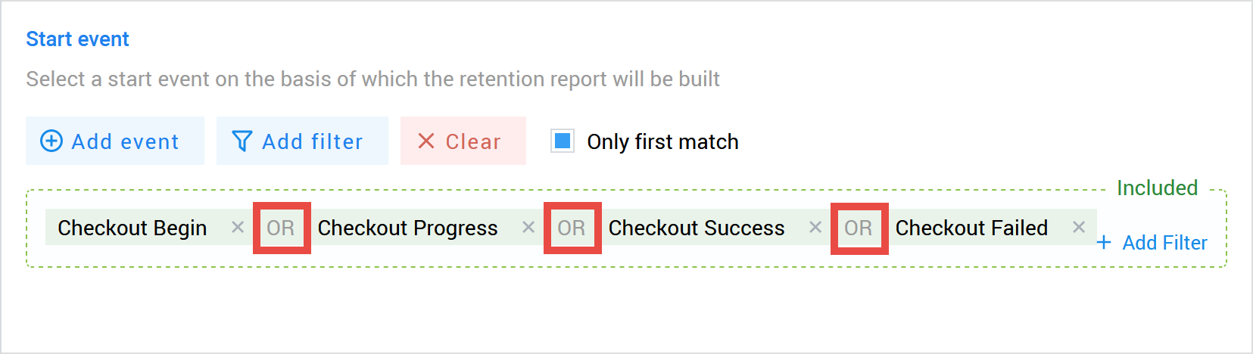This screenshot has width=1253, height=354.
Task: Toggle OR operator after Checkout Begin
Action: 281,228
